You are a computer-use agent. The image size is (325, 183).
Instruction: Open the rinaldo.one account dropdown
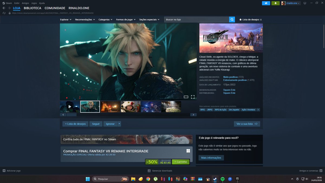(293, 3)
